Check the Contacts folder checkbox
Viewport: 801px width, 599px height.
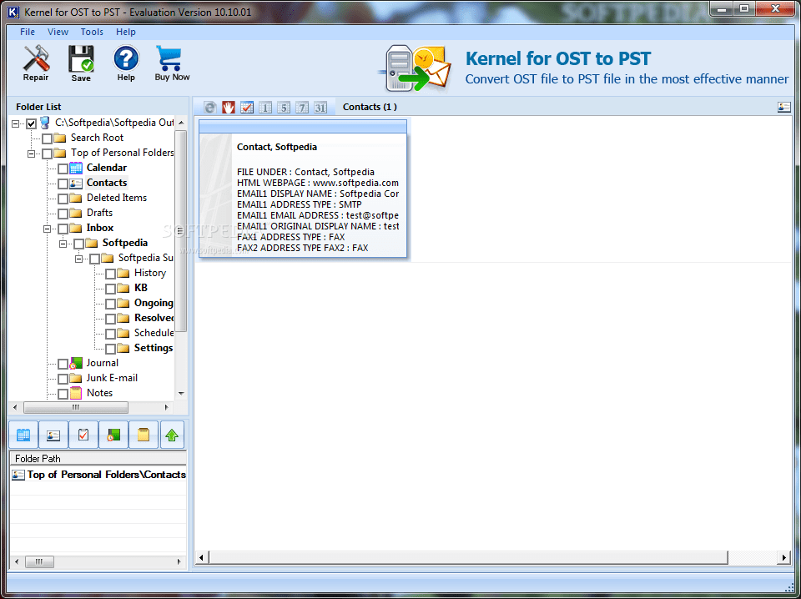tap(63, 184)
